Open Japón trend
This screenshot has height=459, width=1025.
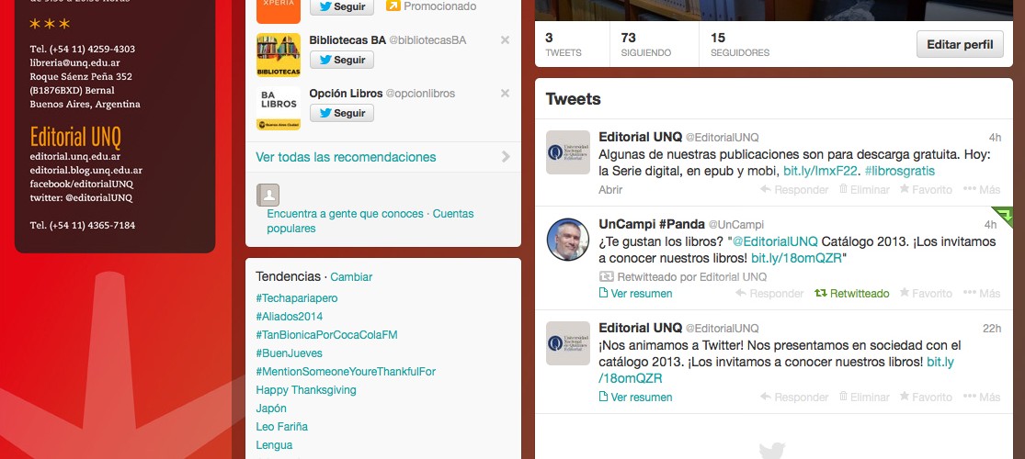[271, 409]
